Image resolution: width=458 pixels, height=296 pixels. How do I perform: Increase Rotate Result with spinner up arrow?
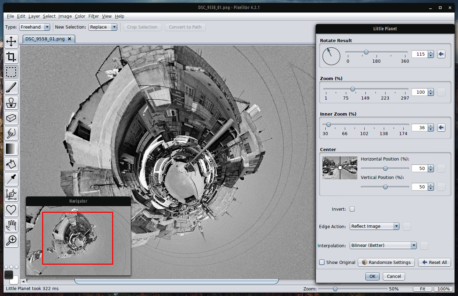pyautogui.click(x=431, y=53)
